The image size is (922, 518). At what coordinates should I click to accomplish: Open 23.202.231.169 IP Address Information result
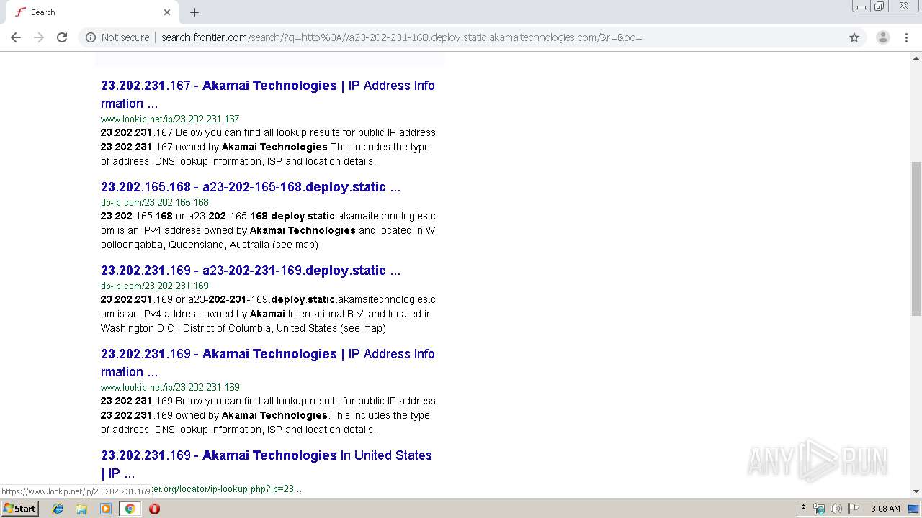point(268,363)
